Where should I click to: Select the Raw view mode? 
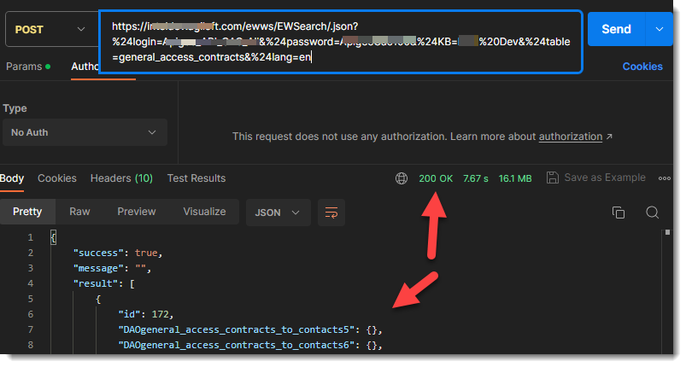[x=79, y=212]
